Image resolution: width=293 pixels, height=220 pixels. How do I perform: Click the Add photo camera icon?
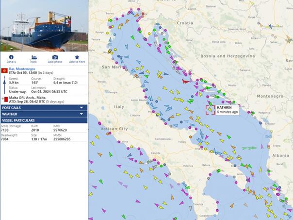tap(55, 57)
